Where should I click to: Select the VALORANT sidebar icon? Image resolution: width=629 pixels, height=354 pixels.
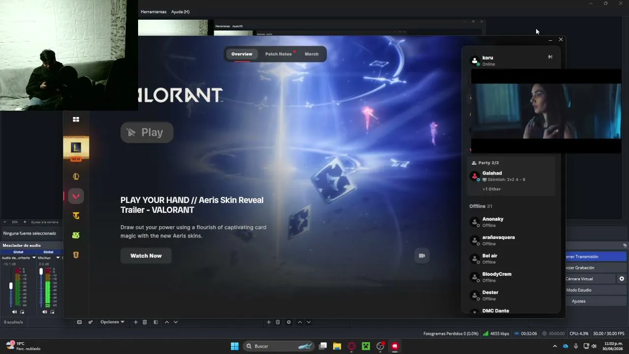[76, 196]
